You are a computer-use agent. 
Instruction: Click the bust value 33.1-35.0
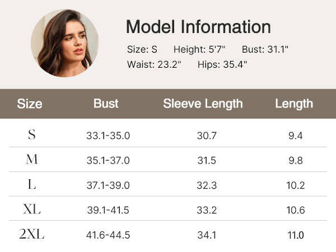108,136
